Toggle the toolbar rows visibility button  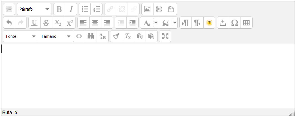coord(9,9)
